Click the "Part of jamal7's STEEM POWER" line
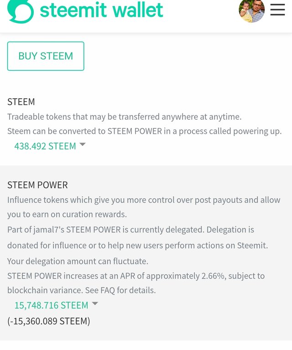The width and height of the screenshot is (292, 350). point(130,229)
